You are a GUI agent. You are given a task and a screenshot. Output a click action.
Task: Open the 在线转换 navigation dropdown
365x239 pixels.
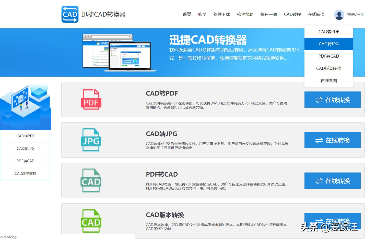point(316,15)
